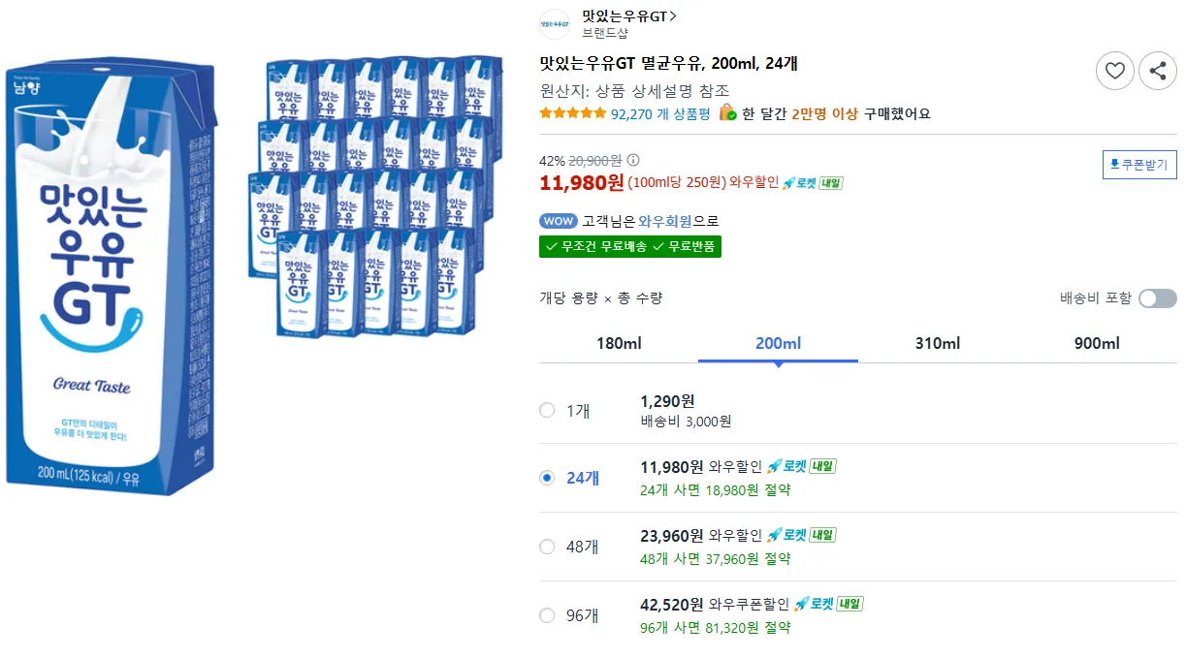Select the 48개 quantity radio button

tap(547, 547)
